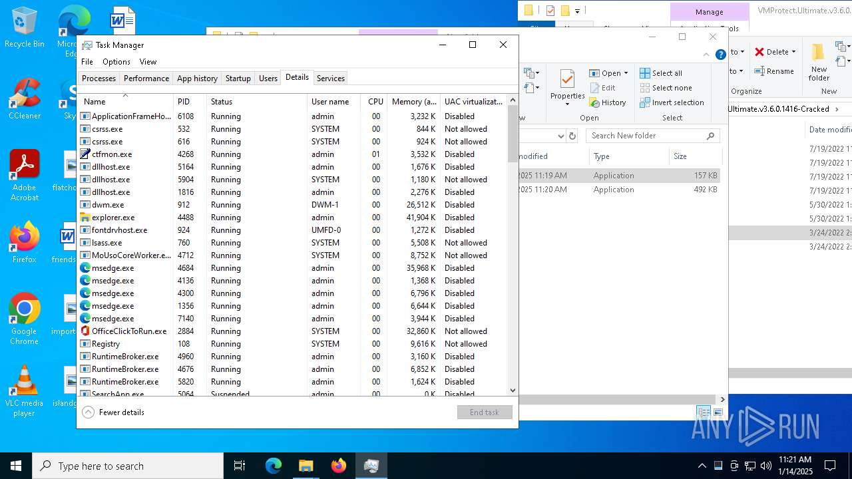Show hidden system tray icons

(702, 466)
